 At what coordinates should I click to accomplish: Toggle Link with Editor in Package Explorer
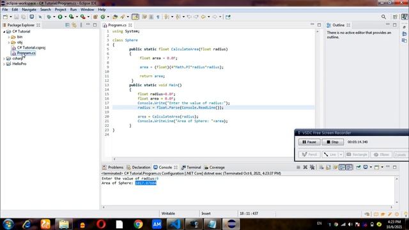click(74, 25)
